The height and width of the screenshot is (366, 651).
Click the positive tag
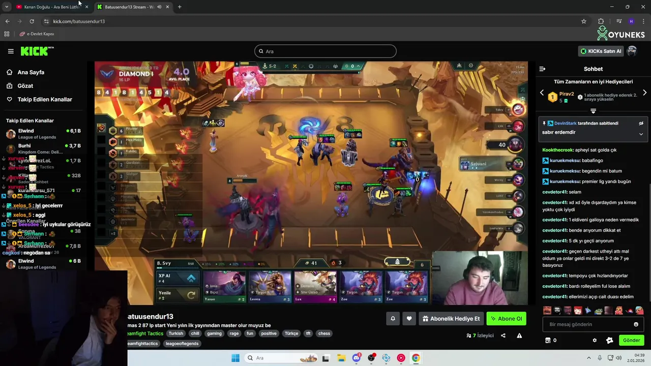[269, 333]
